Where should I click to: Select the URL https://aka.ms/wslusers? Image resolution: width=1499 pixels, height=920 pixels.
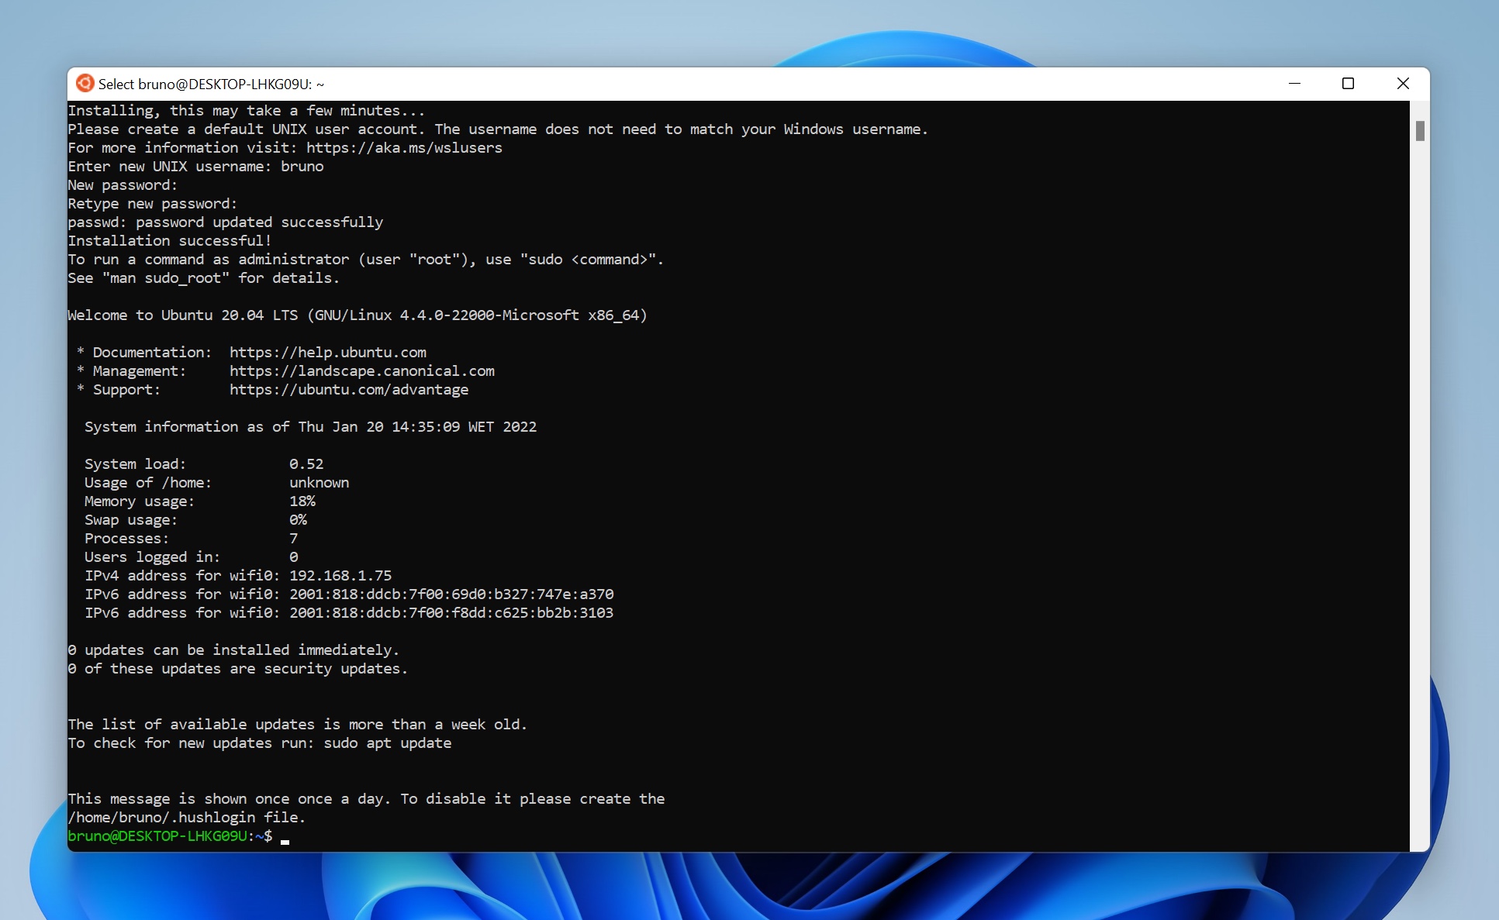click(404, 147)
